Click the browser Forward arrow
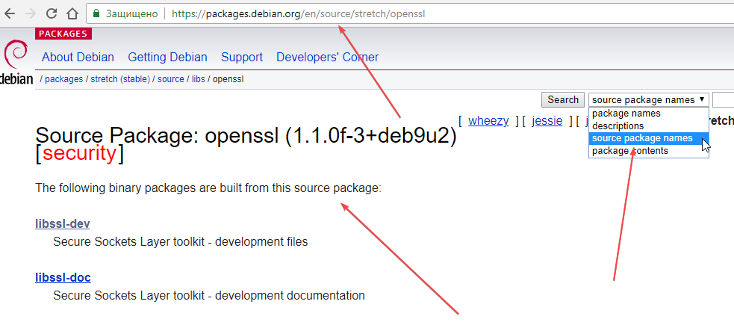The height and width of the screenshot is (322, 734). click(31, 13)
